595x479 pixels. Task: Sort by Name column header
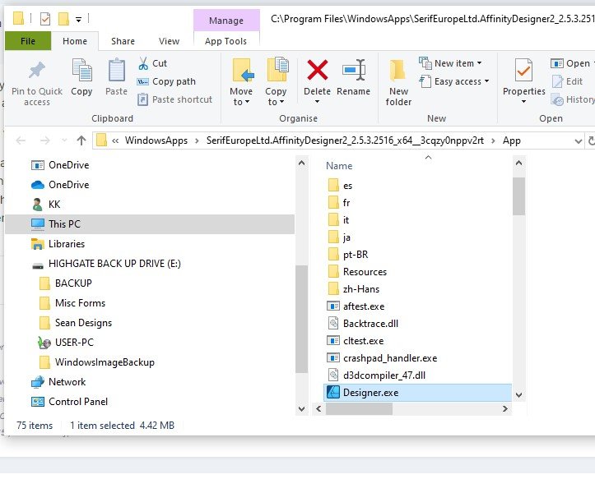point(339,166)
